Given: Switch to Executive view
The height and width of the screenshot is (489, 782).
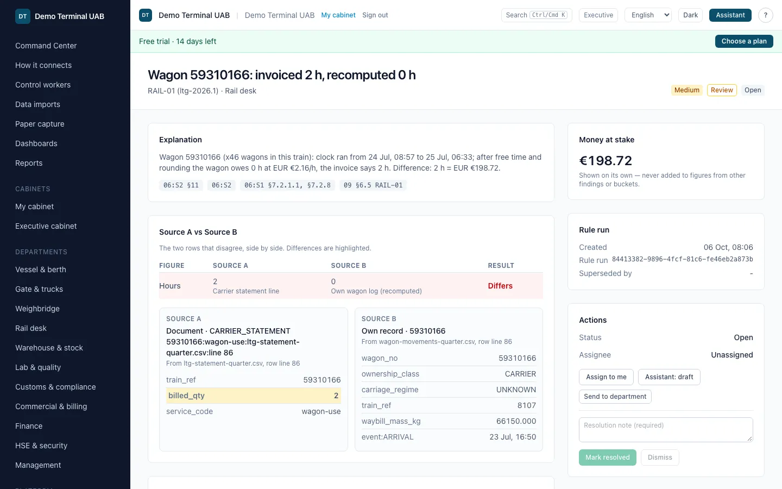Looking at the screenshot, I should pos(598,15).
